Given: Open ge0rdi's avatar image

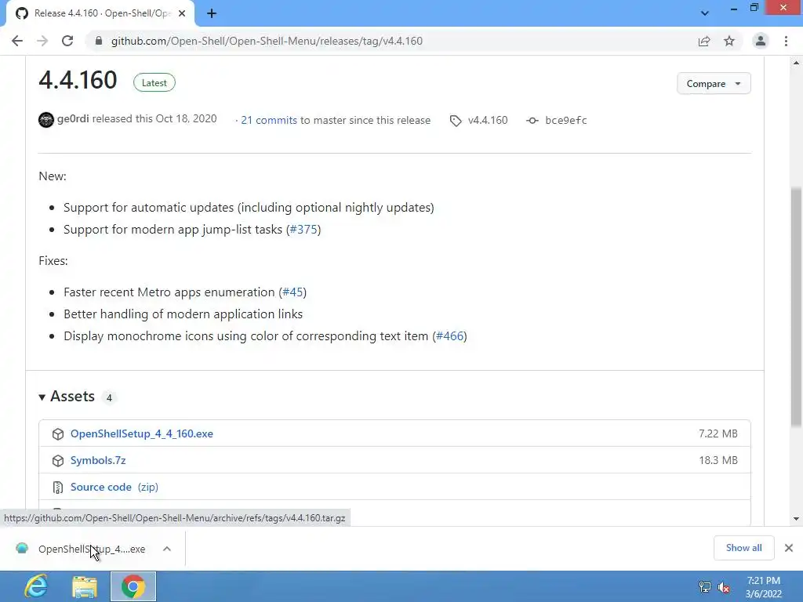Looking at the screenshot, I should tap(46, 120).
